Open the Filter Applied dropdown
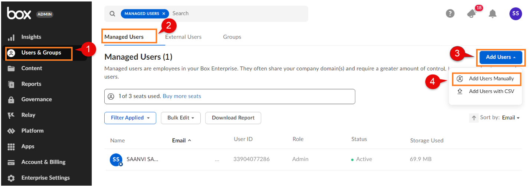The width and height of the screenshot is (531, 189). [130, 118]
